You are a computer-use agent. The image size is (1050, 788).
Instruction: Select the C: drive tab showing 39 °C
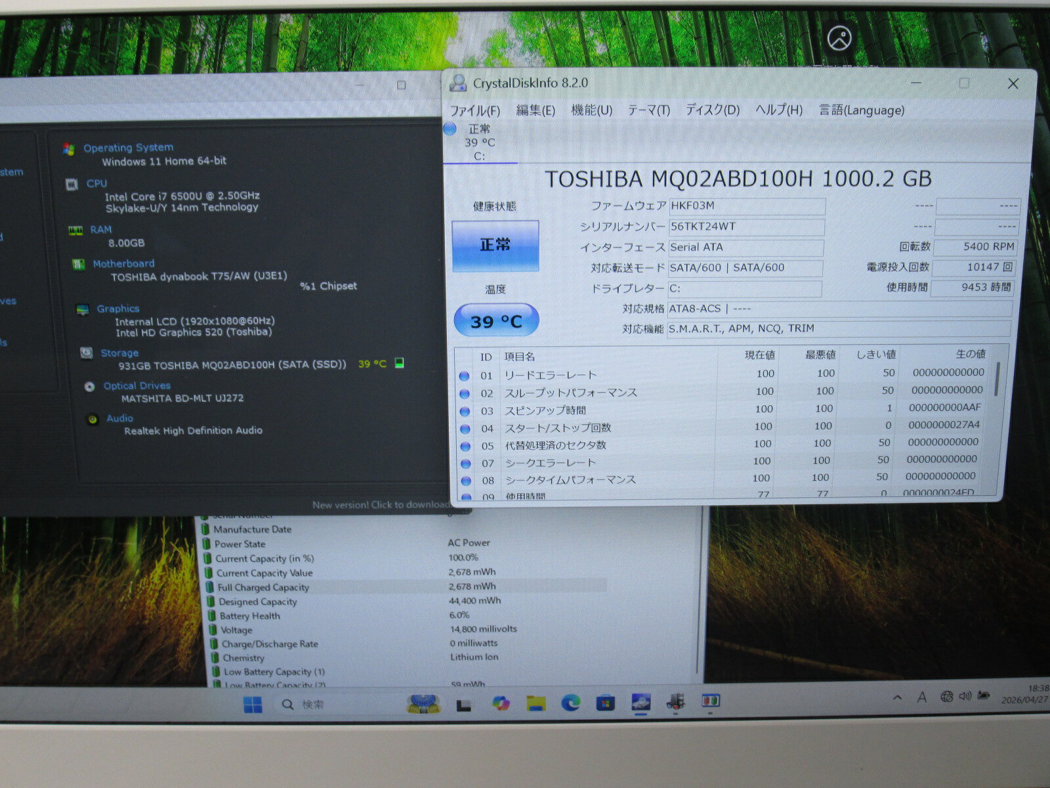[x=480, y=142]
